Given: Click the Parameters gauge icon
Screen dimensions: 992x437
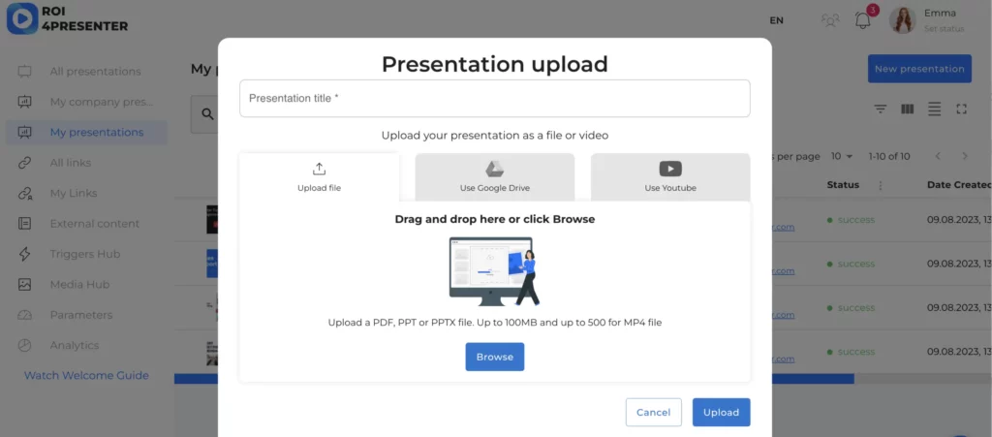Looking at the screenshot, I should click(x=24, y=315).
